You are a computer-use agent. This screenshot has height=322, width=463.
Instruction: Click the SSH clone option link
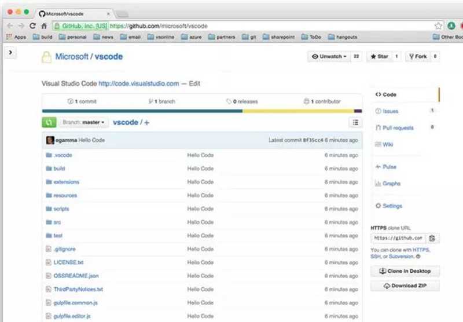click(x=376, y=257)
